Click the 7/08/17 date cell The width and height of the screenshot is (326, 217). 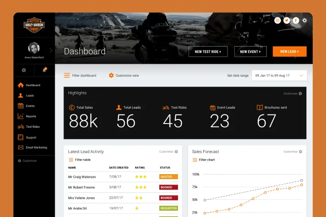point(115,177)
